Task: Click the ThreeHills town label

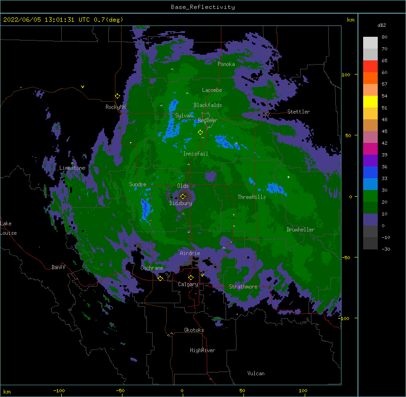Action: 252,197
